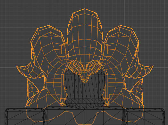Viewport: 168px width, 125px height.
Task: Select the orange center petal mesh
Action: (85, 35)
